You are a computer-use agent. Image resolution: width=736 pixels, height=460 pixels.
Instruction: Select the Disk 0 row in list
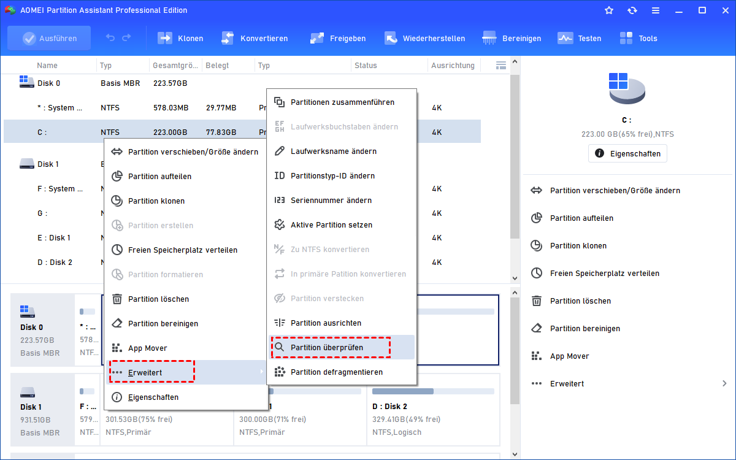point(242,83)
